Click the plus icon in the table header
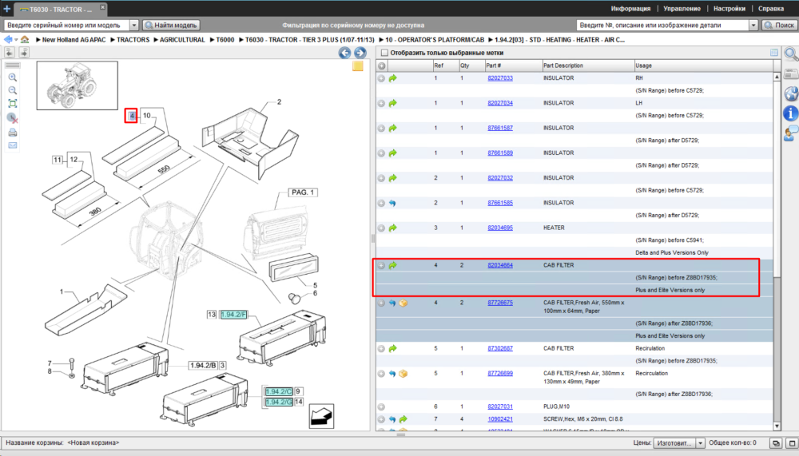Viewport: 799px width, 456px height. [x=381, y=65]
